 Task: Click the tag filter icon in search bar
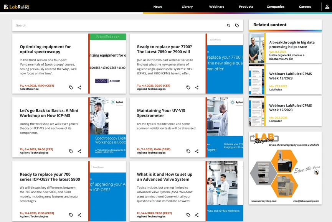(237, 25)
